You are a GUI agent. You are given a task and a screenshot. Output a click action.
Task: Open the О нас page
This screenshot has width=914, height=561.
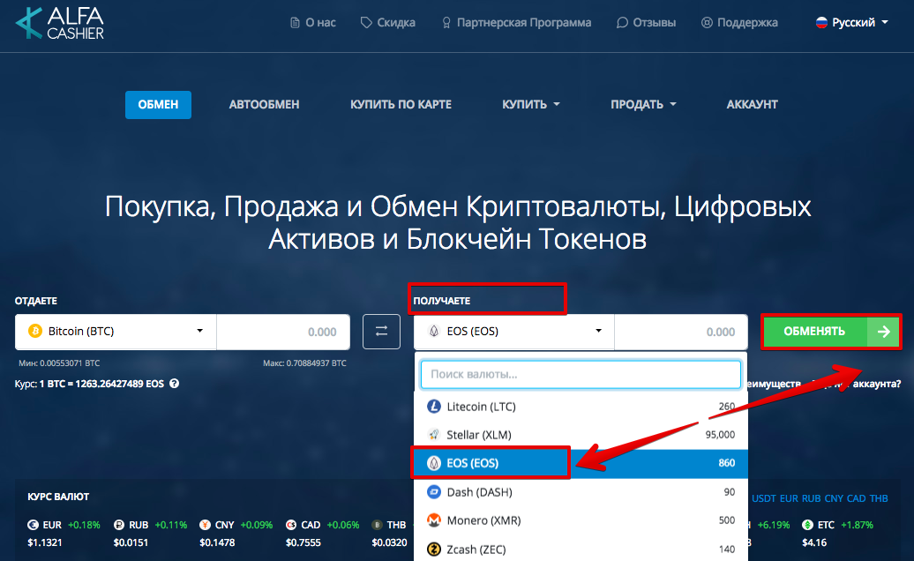click(313, 23)
